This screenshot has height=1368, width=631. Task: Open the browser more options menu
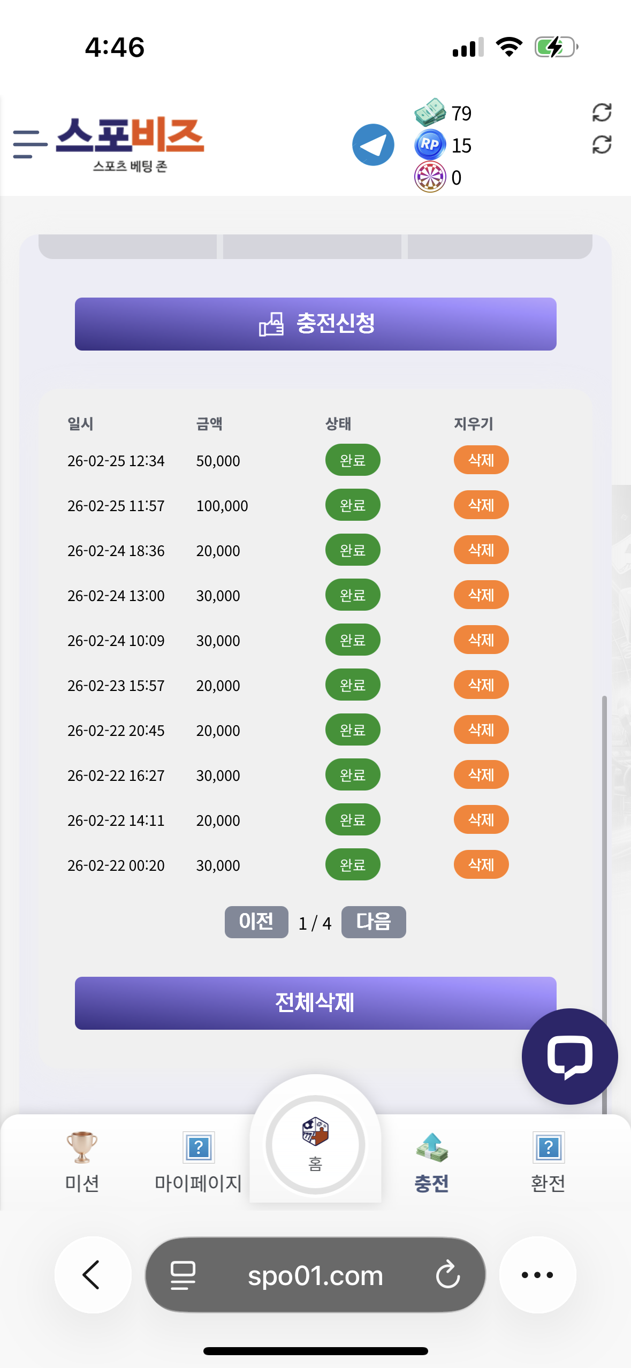click(537, 1274)
